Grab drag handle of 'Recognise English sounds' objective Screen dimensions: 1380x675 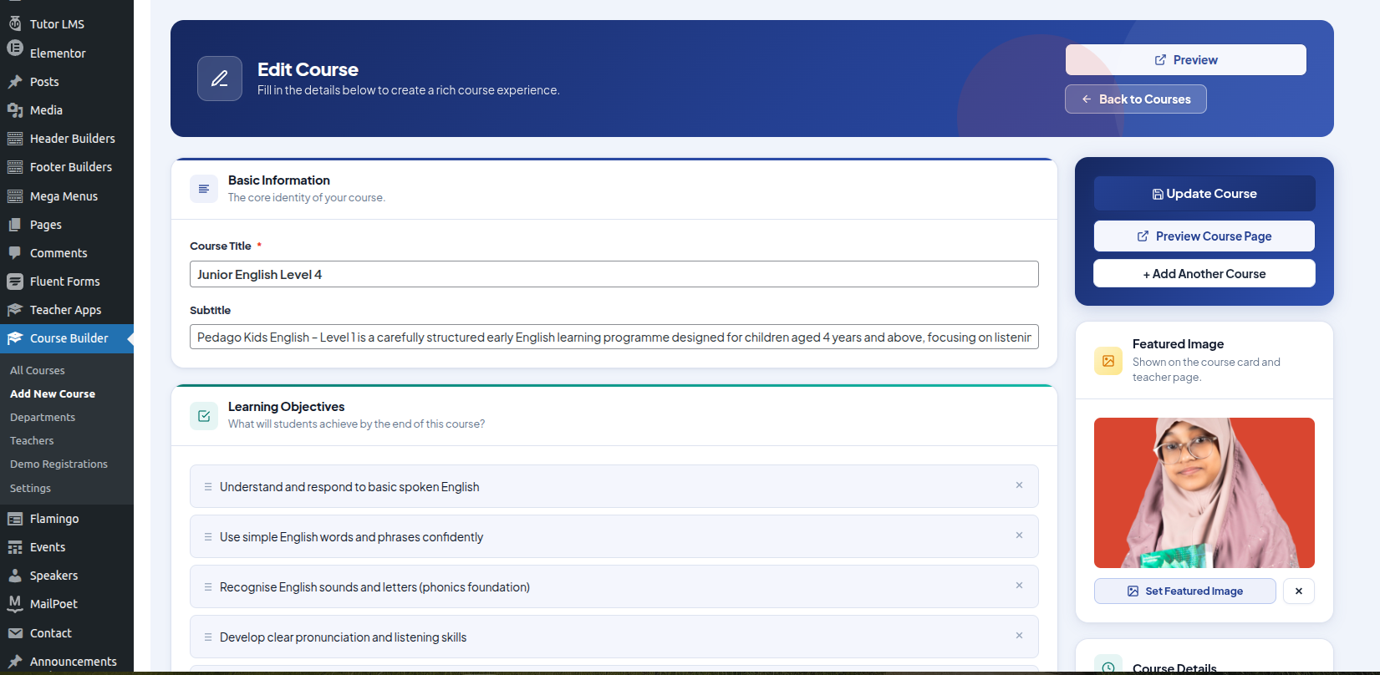tap(208, 586)
